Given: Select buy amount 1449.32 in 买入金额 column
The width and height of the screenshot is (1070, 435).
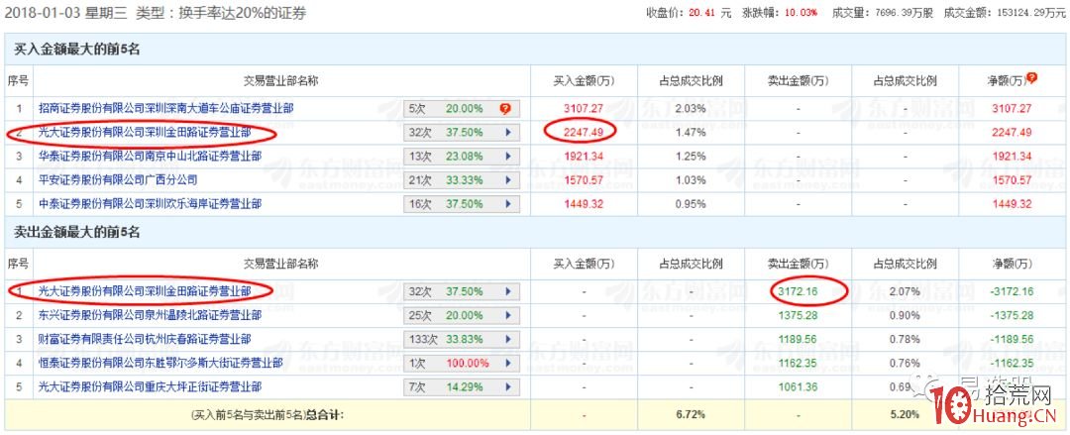Looking at the screenshot, I should point(583,203).
